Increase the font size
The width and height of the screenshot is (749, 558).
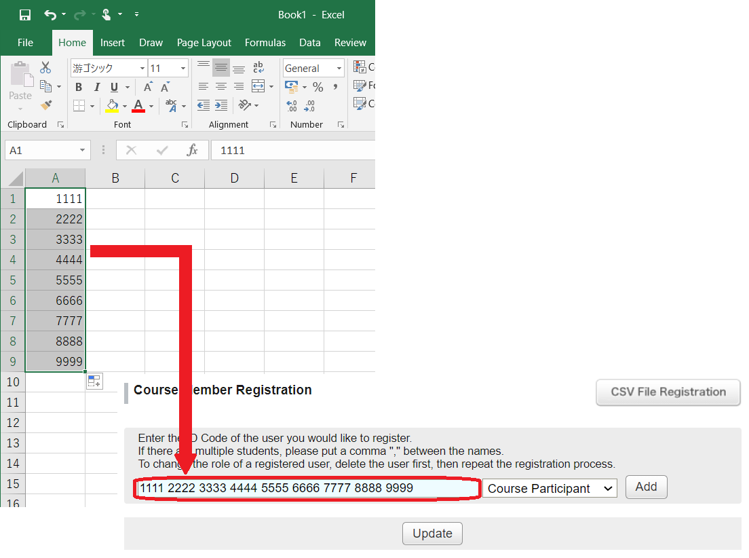coord(148,87)
